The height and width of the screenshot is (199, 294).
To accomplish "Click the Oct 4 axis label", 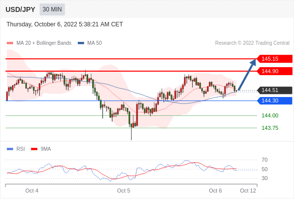I will coord(32,191).
